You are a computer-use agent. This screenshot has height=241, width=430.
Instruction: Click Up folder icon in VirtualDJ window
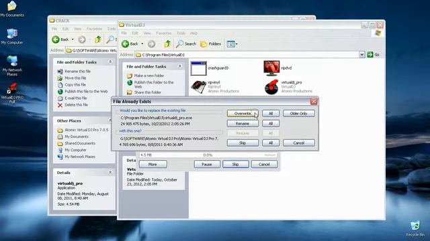point(167,44)
